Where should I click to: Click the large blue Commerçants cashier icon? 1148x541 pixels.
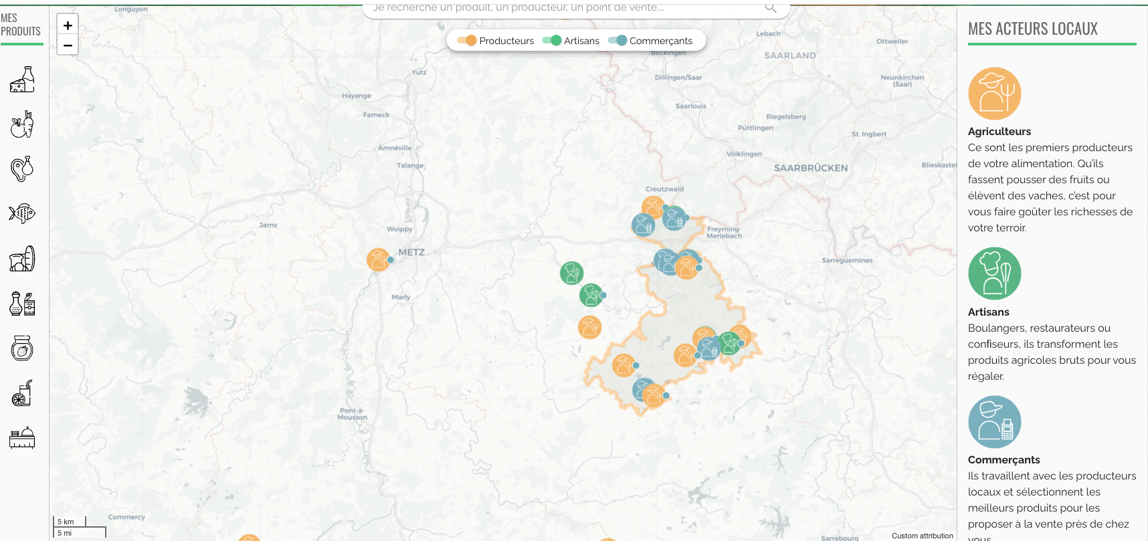click(995, 422)
